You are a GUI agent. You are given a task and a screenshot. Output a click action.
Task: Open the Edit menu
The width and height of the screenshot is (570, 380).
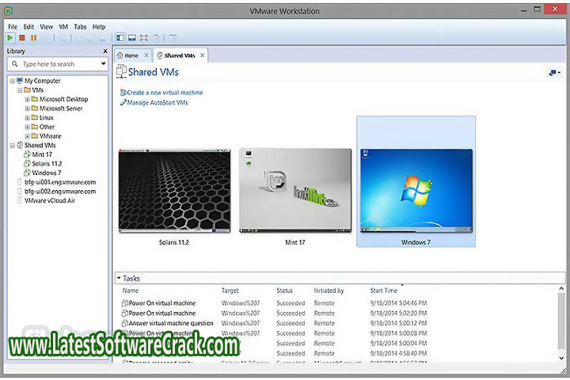pos(28,27)
